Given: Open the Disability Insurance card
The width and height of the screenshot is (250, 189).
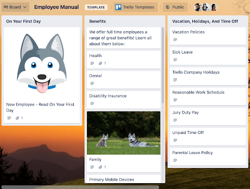Looking at the screenshot, I should tap(124, 100).
